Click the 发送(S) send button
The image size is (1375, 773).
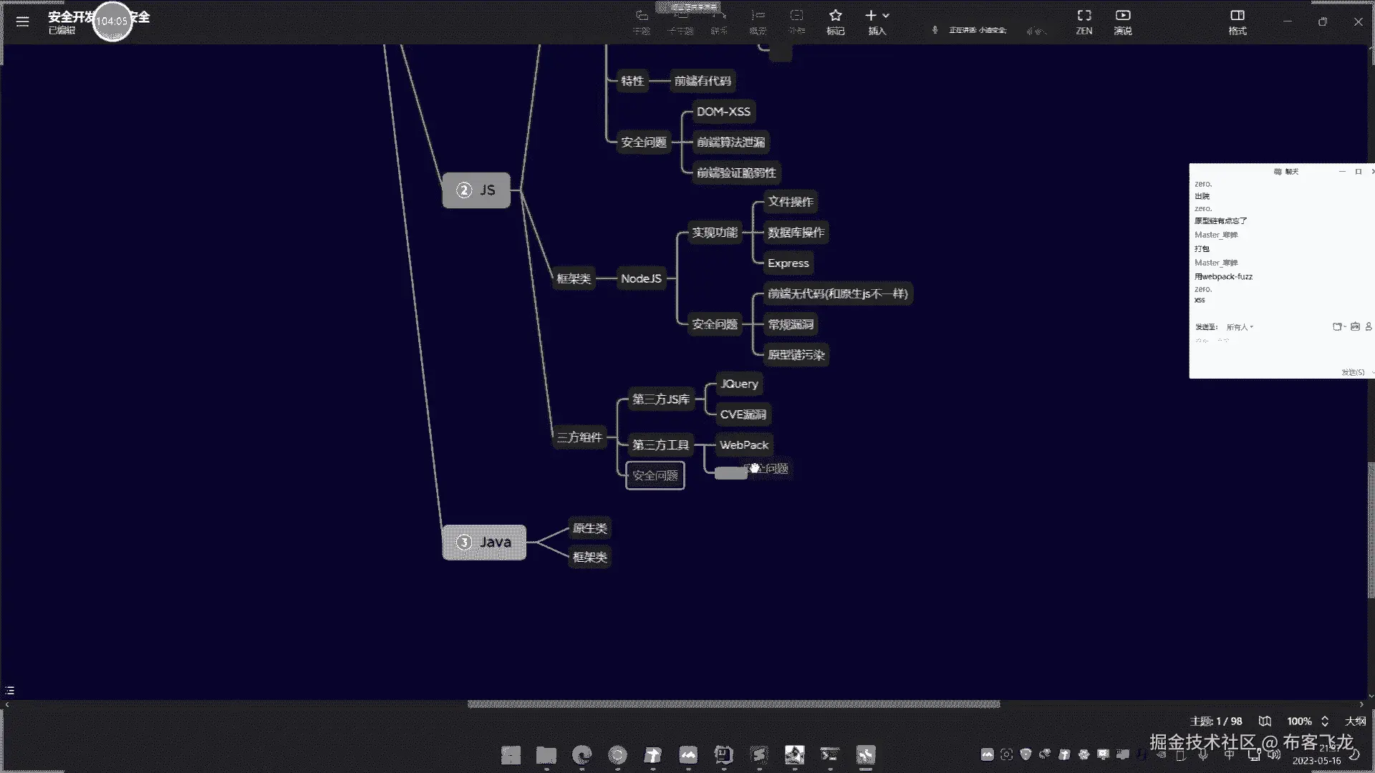[1352, 372]
